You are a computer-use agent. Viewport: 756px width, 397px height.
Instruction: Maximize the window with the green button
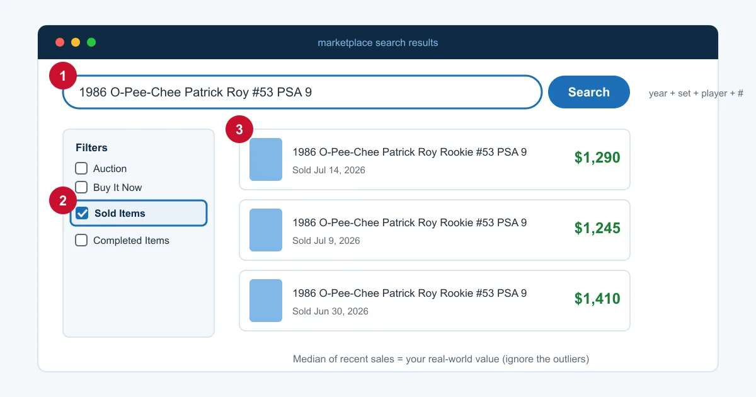91,42
